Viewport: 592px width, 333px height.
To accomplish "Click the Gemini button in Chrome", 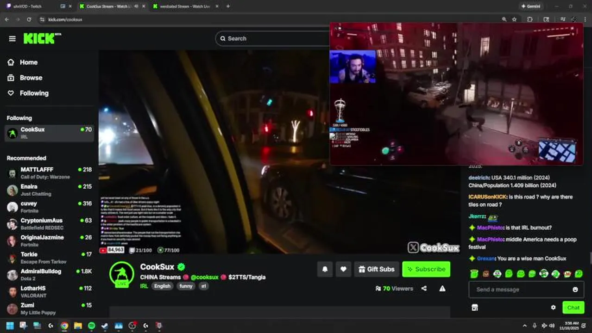I will tap(531, 6).
